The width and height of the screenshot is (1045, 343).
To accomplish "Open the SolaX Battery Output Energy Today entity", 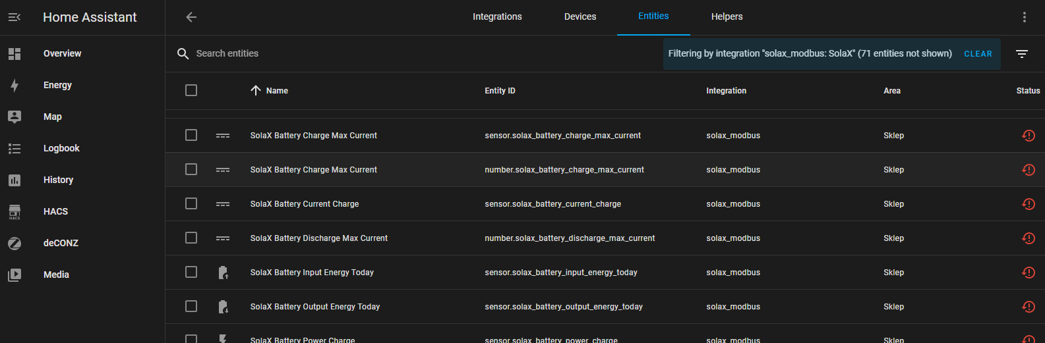I will (315, 307).
